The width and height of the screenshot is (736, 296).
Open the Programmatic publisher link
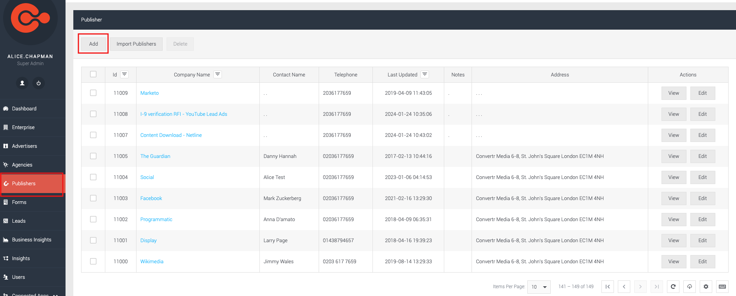tap(156, 220)
